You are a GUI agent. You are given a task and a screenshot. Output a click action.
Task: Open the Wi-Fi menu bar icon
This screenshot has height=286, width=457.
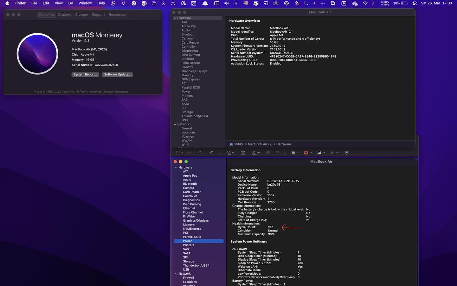[365, 3]
